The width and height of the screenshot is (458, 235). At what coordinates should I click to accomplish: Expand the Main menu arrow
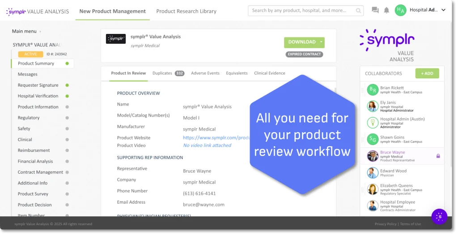[x=40, y=32]
